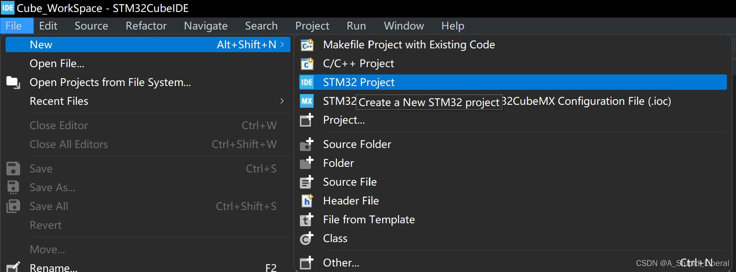Open the Run menu
Image resolution: width=736 pixels, height=272 pixels.
point(356,26)
